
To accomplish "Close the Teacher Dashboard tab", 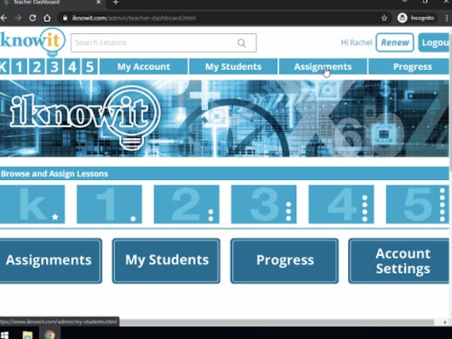I will coord(99,2).
